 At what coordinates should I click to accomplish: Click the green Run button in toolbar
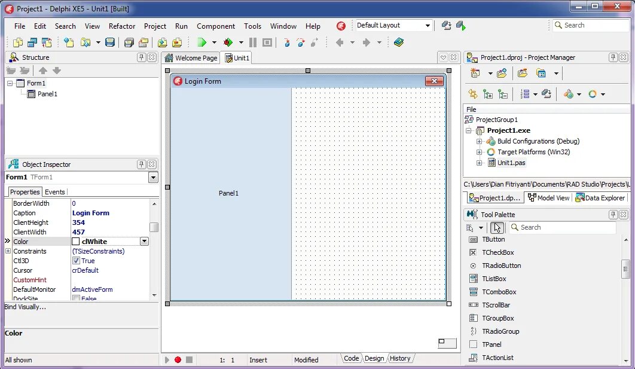202,42
